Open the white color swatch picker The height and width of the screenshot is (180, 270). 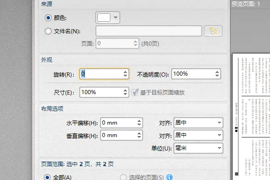[104, 18]
